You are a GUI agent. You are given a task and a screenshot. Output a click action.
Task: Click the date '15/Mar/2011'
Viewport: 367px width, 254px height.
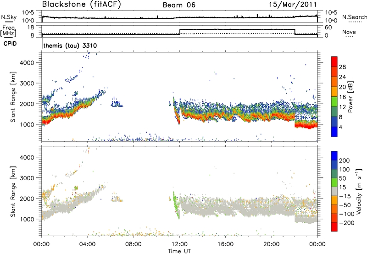pos(293,5)
